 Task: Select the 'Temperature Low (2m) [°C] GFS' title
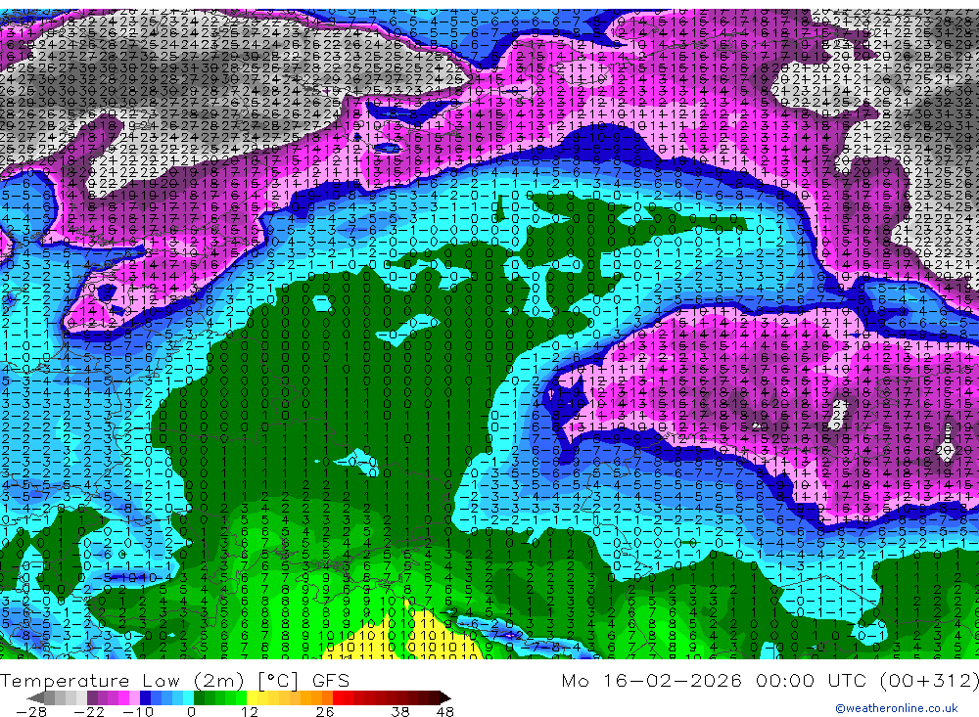pyautogui.click(x=175, y=680)
